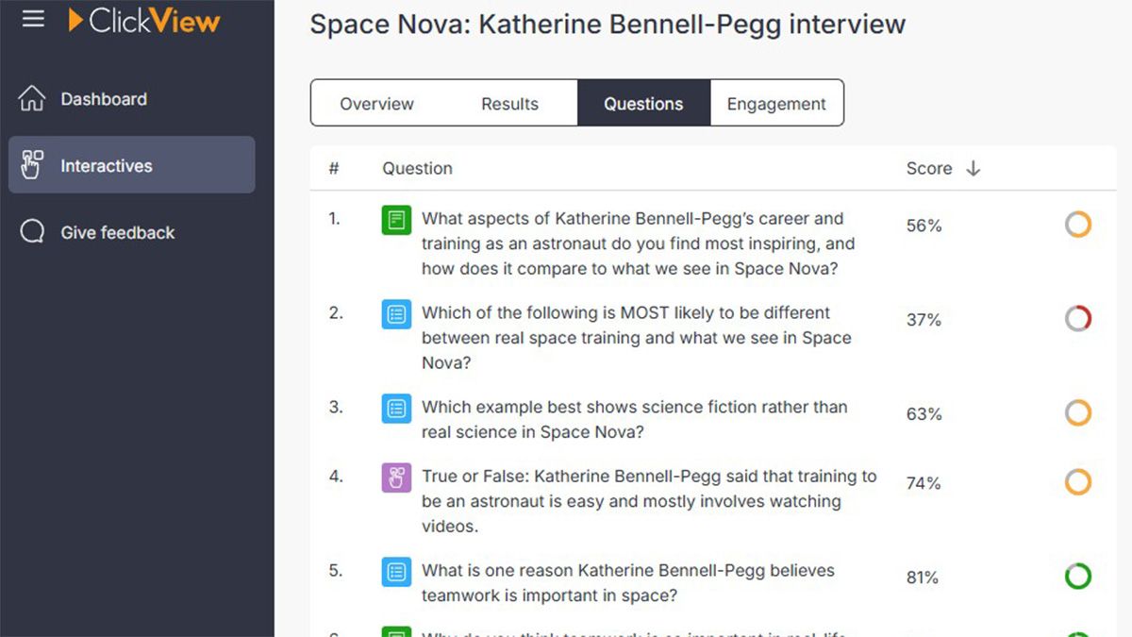Screen dimensions: 1132x637
Task: Open the Engagement tab
Action: 776,104
